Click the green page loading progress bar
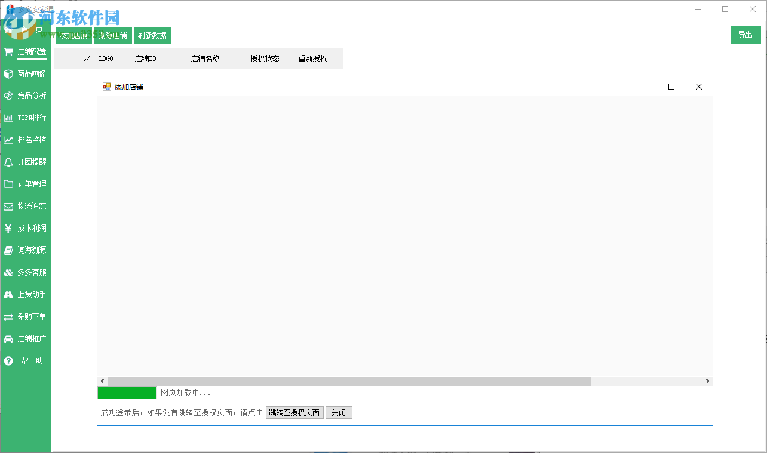Screen dimensions: 767x453 pos(127,393)
